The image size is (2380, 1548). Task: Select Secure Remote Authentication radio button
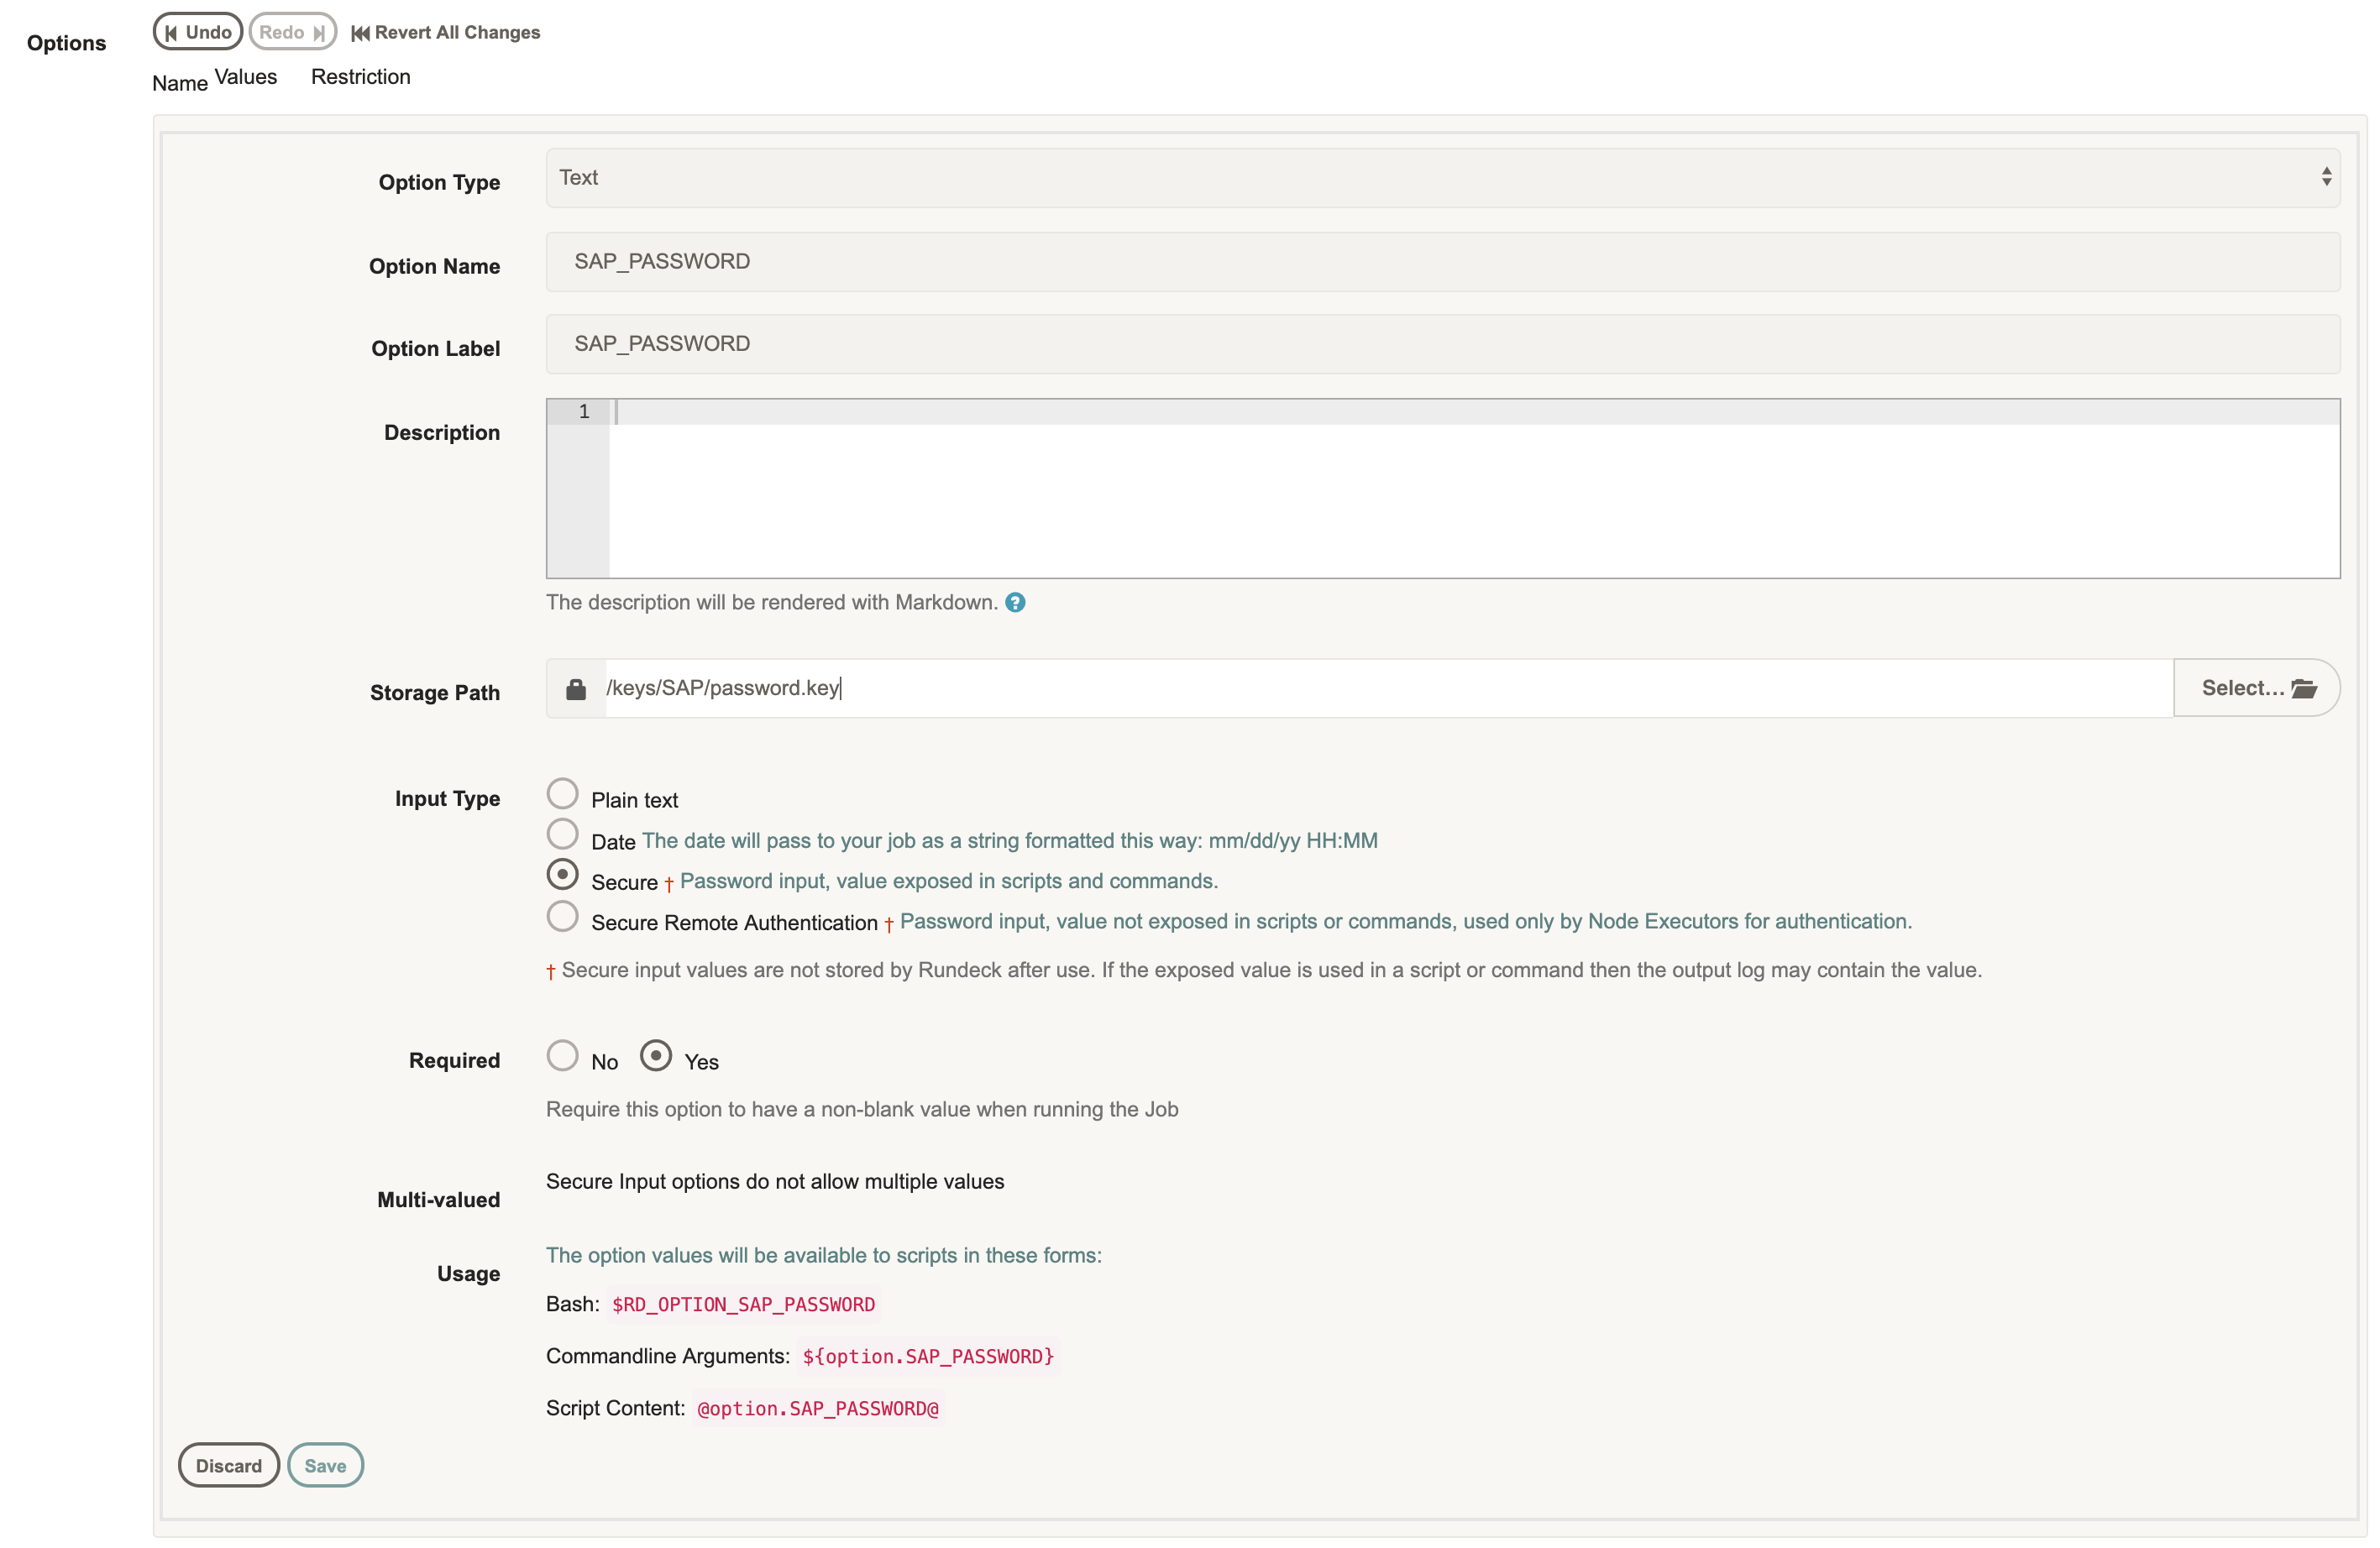pos(563,915)
